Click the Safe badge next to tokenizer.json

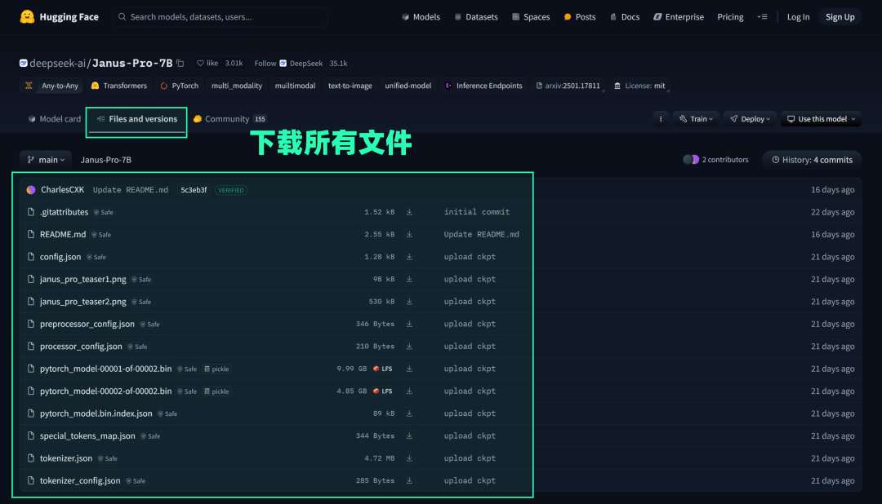108,458
